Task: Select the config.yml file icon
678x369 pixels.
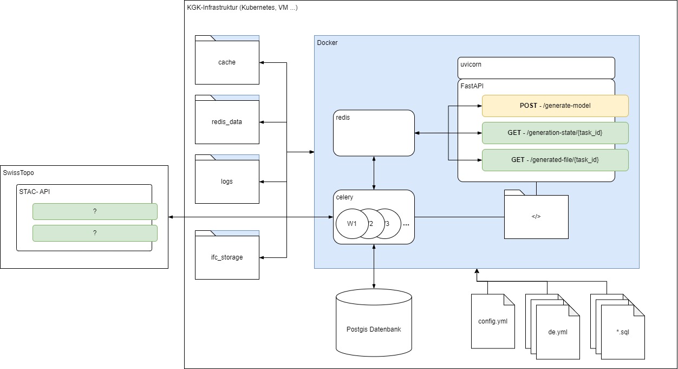Action: pos(493,321)
